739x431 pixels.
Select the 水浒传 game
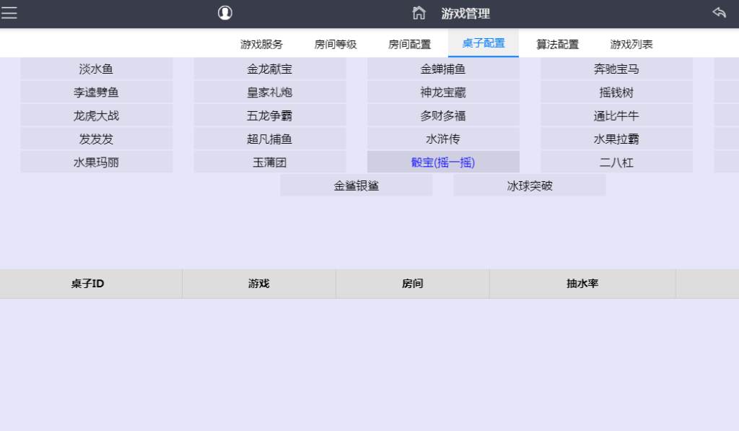(x=442, y=138)
